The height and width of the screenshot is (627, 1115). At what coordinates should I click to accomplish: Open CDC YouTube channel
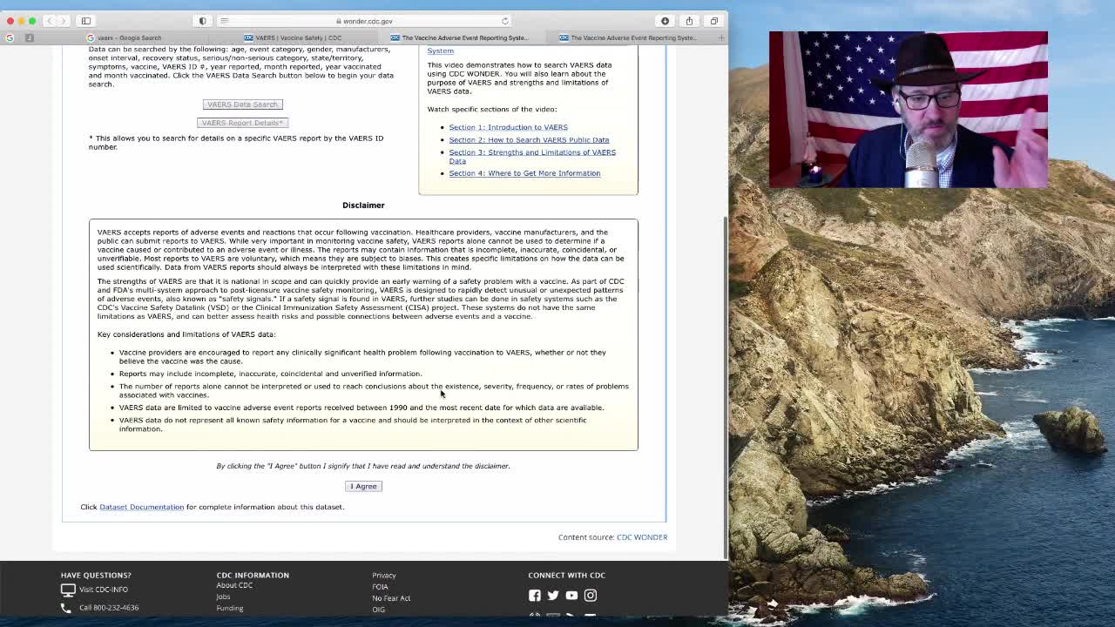coord(571,596)
